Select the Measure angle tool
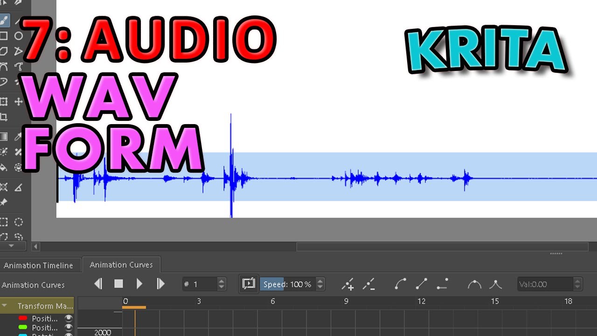Screen dimensions: 597x336 [x=19, y=187]
